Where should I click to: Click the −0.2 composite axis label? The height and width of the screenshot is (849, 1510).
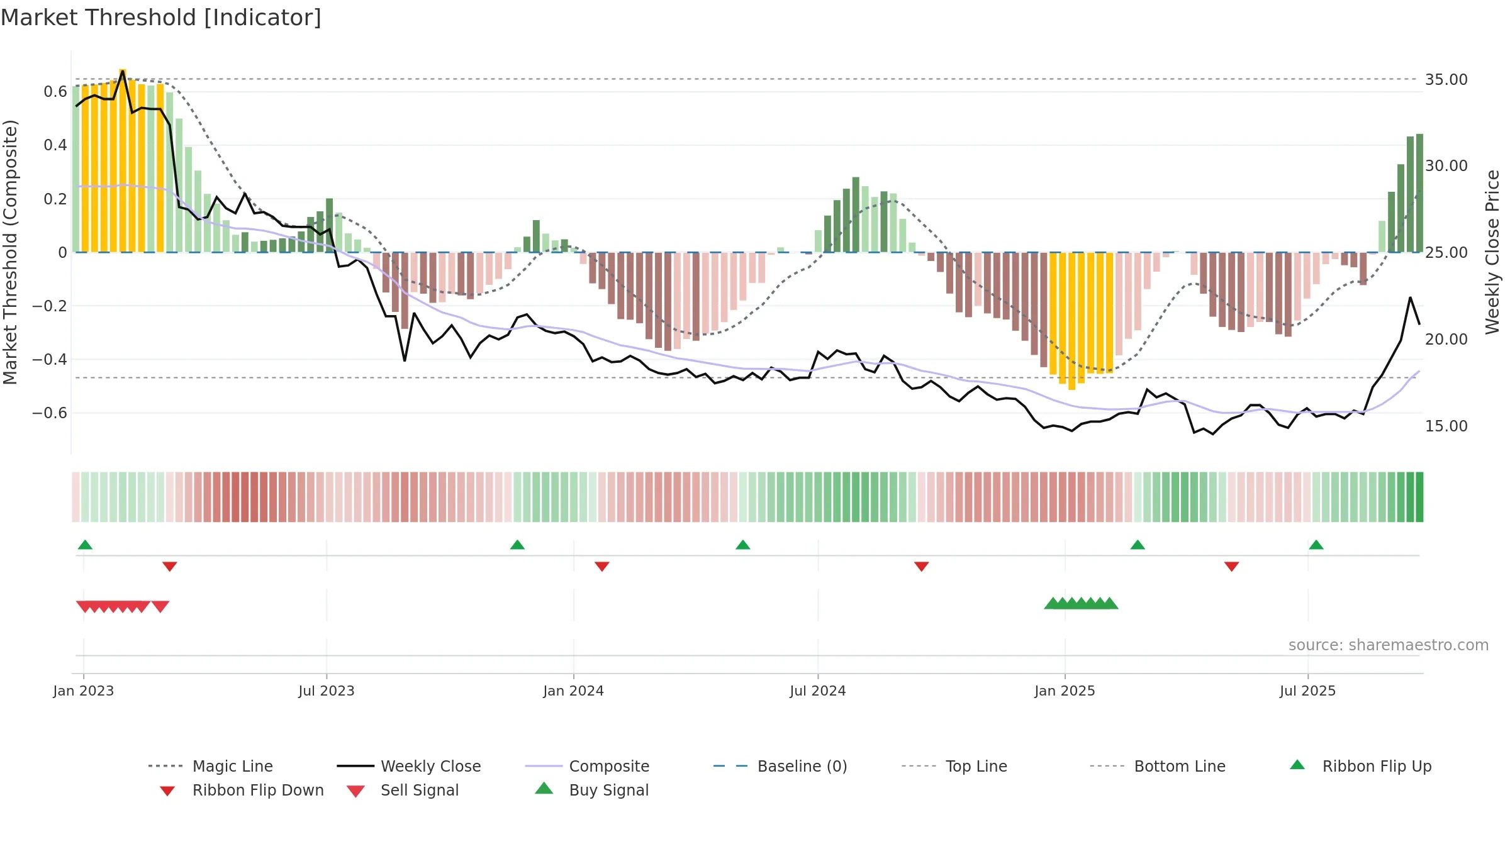point(49,306)
